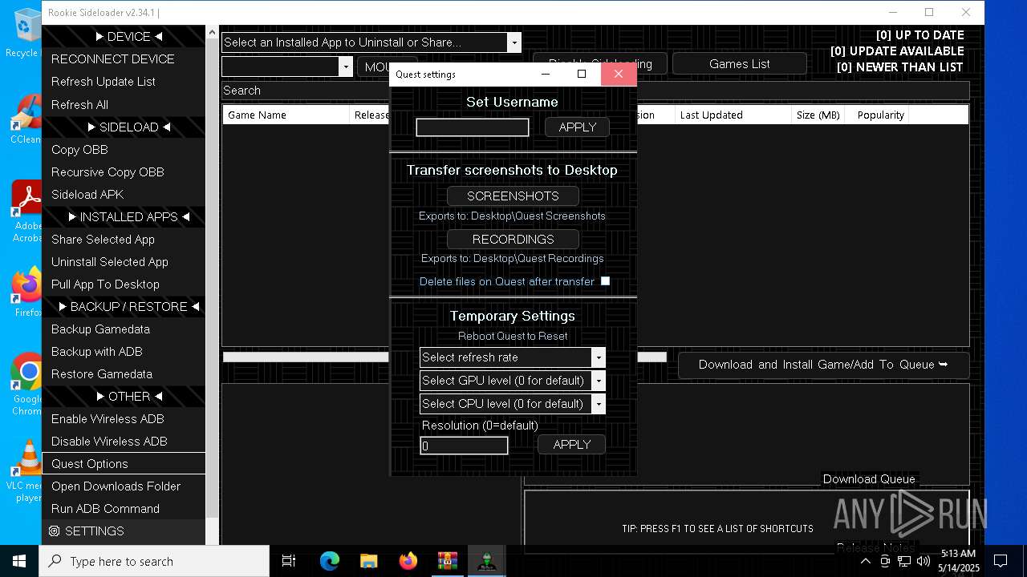Click Disable Wireless ADB
This screenshot has width=1027, height=577.
pyautogui.click(x=124, y=442)
